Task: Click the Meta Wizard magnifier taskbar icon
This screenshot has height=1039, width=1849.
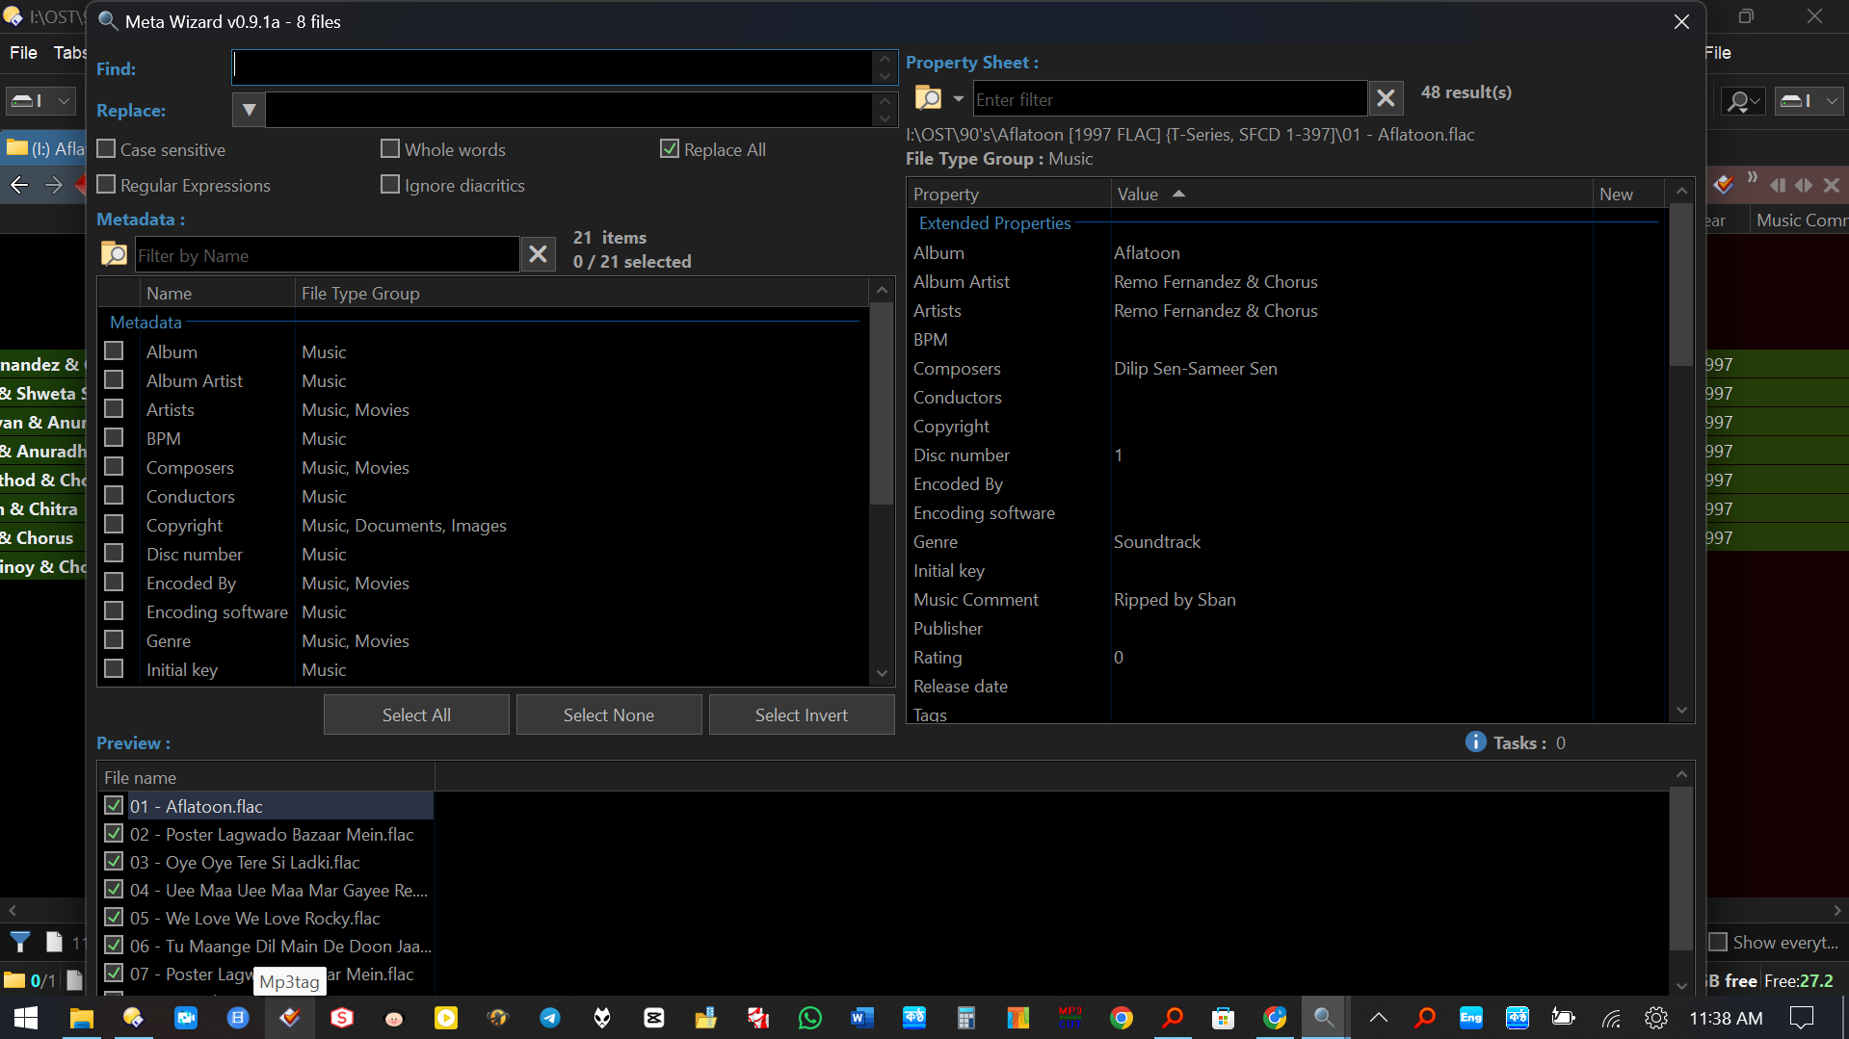Action: [1325, 1018]
